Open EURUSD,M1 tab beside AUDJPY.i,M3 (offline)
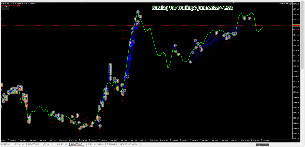 112,144
